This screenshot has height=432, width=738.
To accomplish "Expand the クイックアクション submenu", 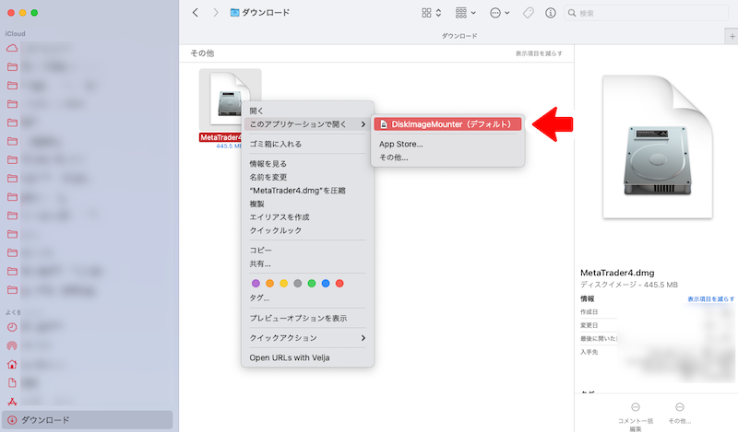I will point(308,338).
